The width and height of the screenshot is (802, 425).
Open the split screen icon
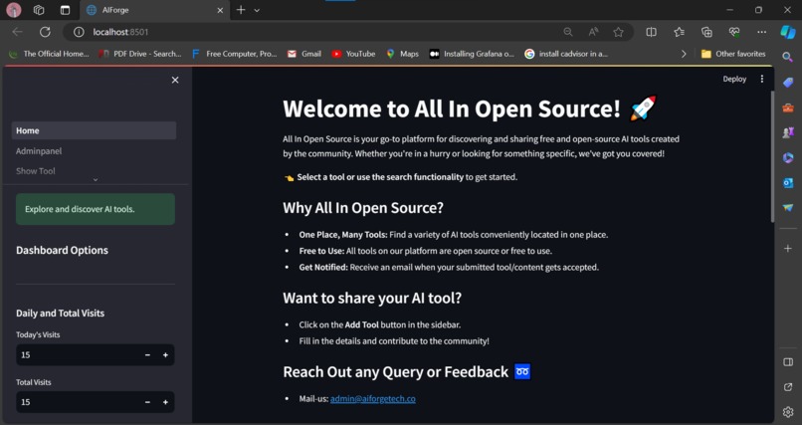[651, 32]
